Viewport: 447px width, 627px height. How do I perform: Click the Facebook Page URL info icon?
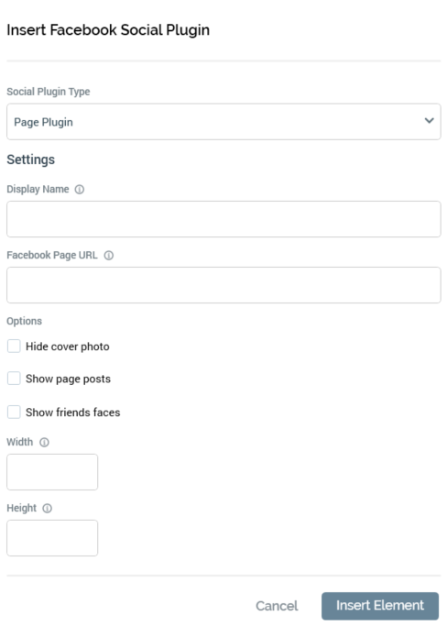(109, 255)
